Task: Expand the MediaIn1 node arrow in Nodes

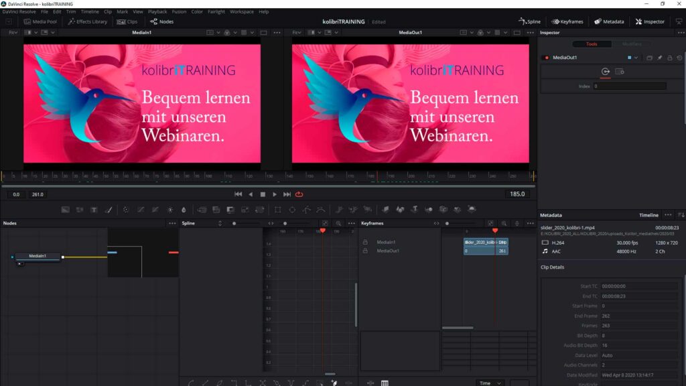Action: [x=12, y=257]
